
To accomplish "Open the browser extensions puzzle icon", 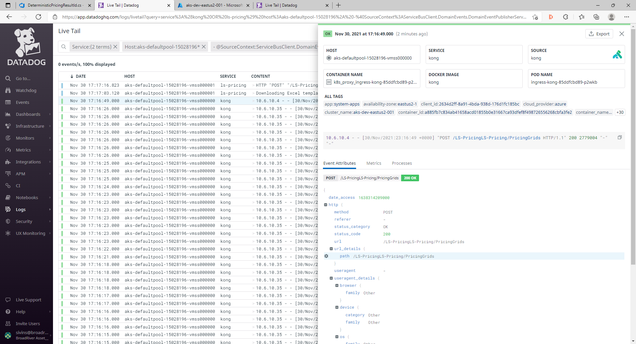I will click(x=565, y=17).
